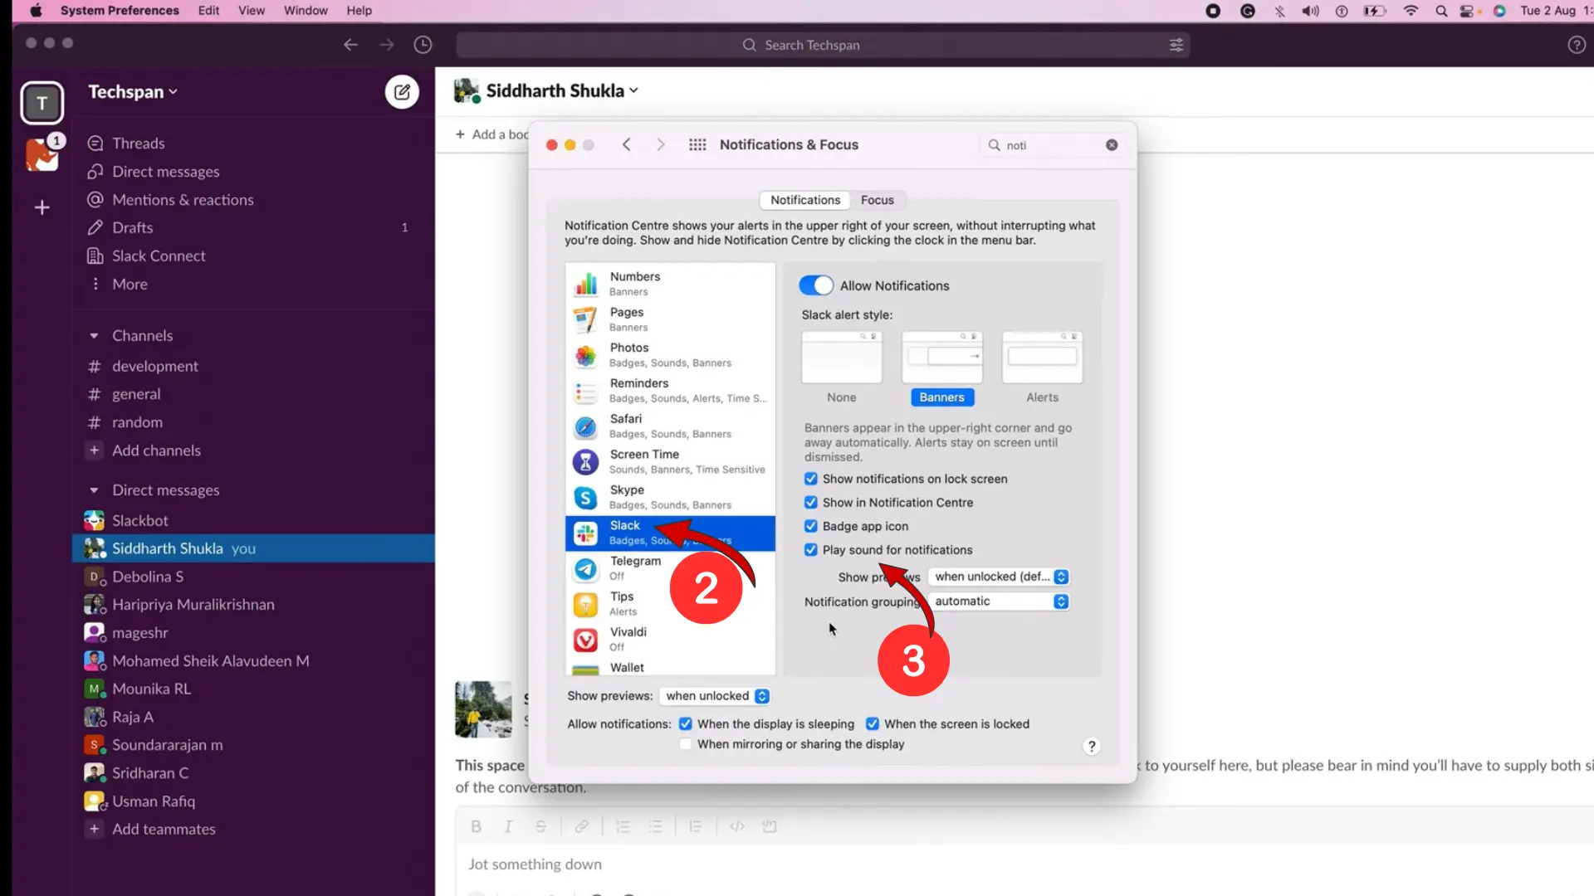The image size is (1594, 896).
Task: Select Vivaldi in the notifications app list
Action: pyautogui.click(x=670, y=639)
